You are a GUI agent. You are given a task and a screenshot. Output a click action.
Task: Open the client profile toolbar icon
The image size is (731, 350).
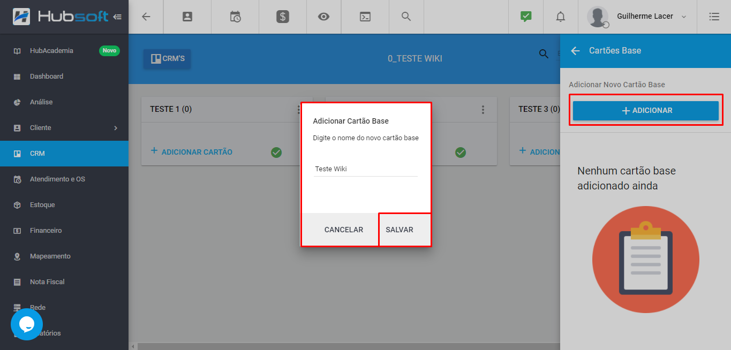click(x=187, y=17)
